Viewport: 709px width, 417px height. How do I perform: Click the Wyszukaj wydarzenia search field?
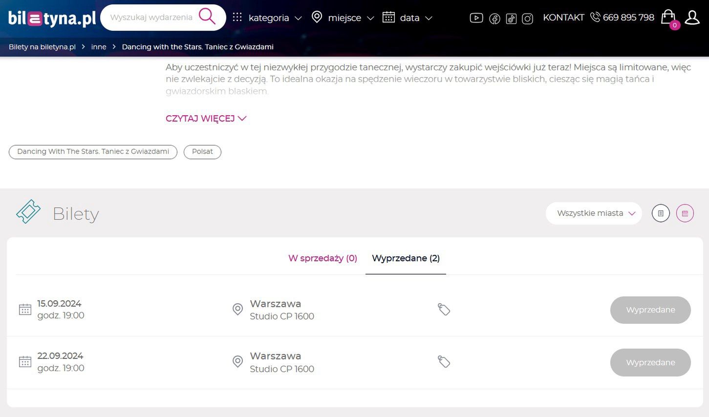tap(151, 18)
